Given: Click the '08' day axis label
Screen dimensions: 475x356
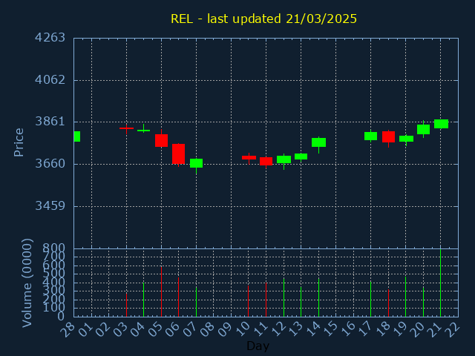Looking at the screenshot, I should tap(208, 329).
